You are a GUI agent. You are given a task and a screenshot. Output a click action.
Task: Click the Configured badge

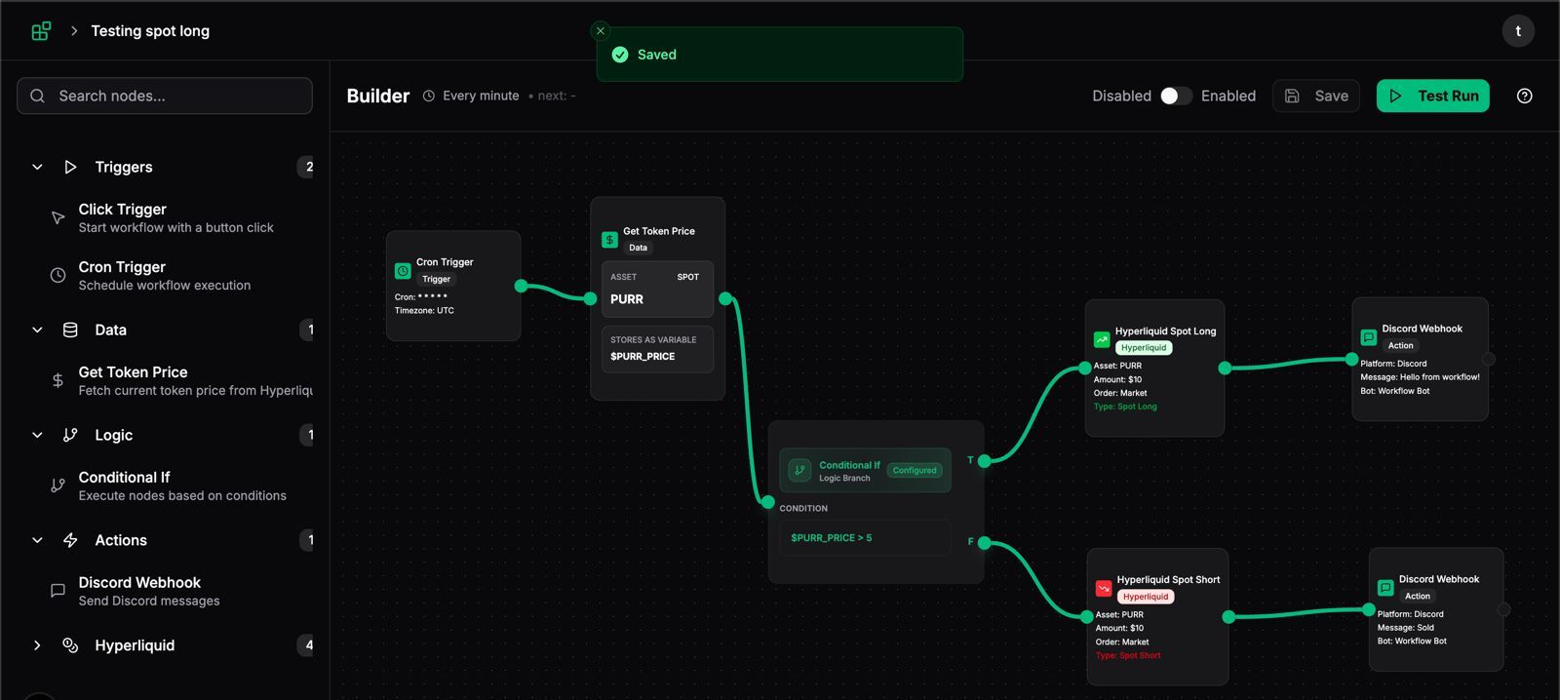tap(915, 470)
